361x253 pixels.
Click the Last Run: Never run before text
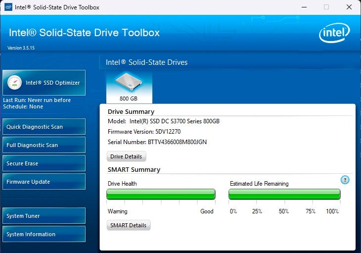[37, 100]
